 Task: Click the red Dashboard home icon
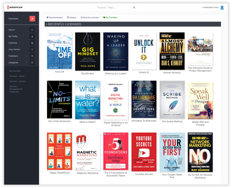coord(32,19)
